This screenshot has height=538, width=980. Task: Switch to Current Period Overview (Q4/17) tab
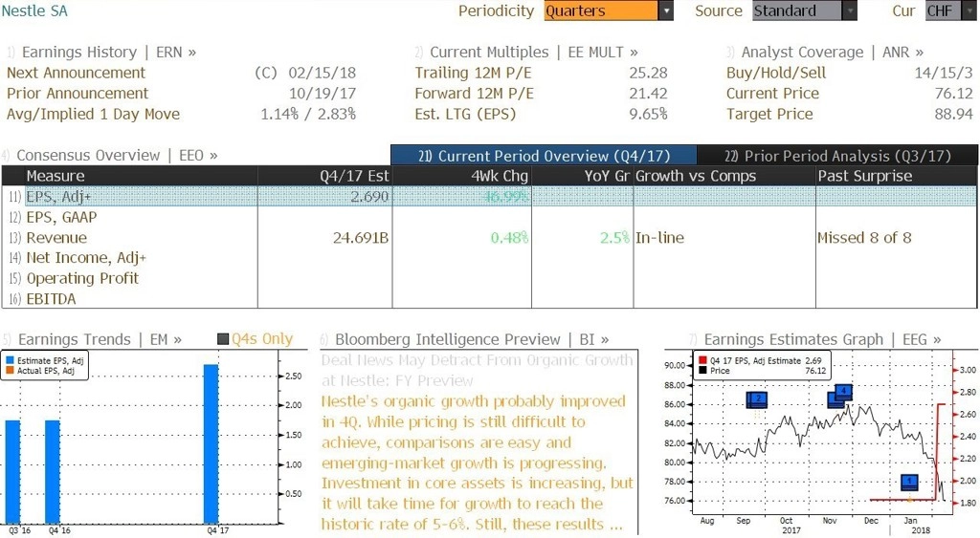tap(544, 156)
